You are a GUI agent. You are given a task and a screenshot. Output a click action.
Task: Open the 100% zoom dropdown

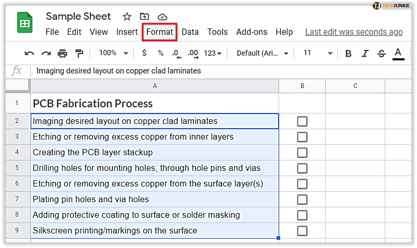[113, 53]
